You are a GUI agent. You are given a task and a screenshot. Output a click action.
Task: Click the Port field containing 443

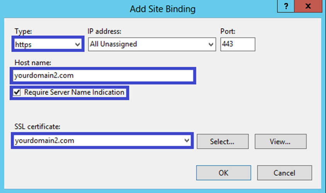point(238,44)
